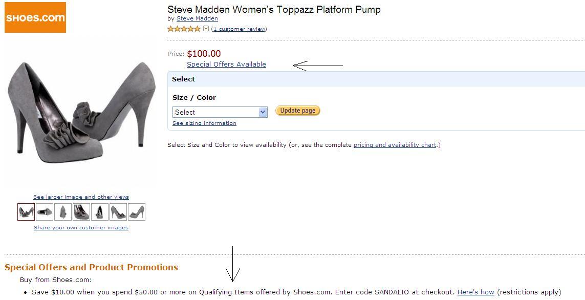Select the fifth shoe thumbnail
The width and height of the screenshot is (585, 300).
[100, 212]
